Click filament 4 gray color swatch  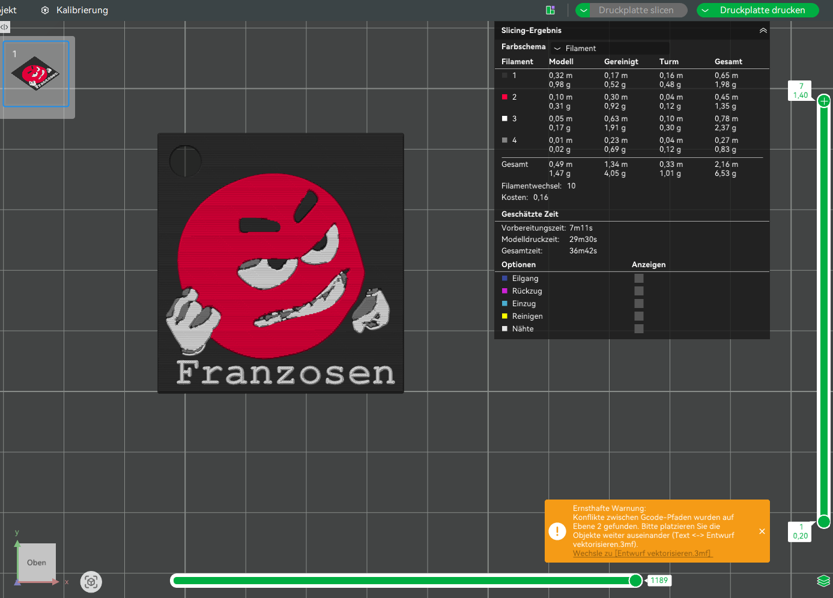[x=504, y=140]
